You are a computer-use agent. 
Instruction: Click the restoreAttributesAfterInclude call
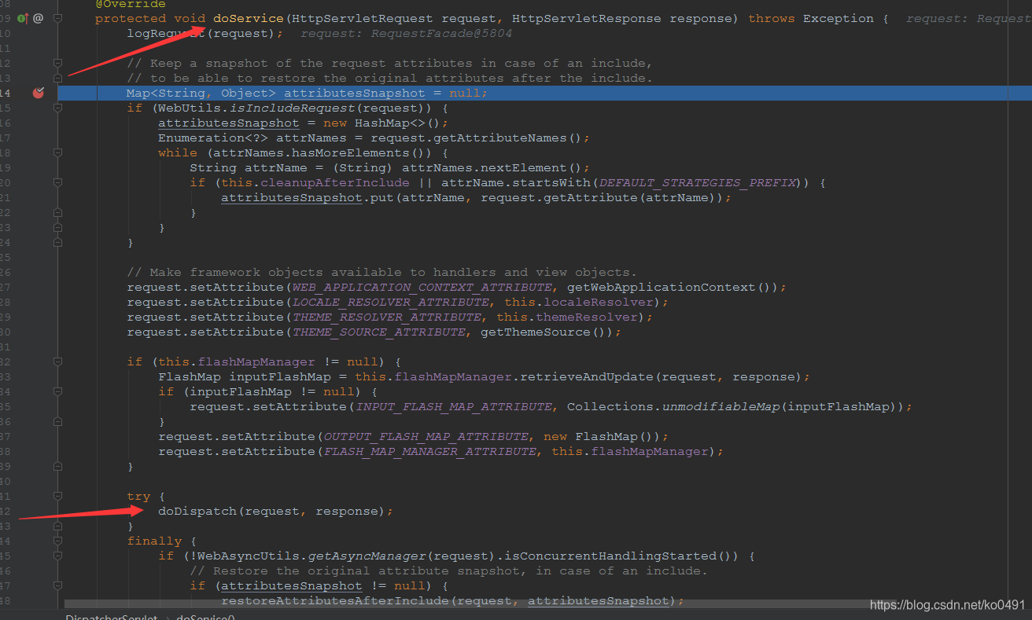click(x=334, y=600)
